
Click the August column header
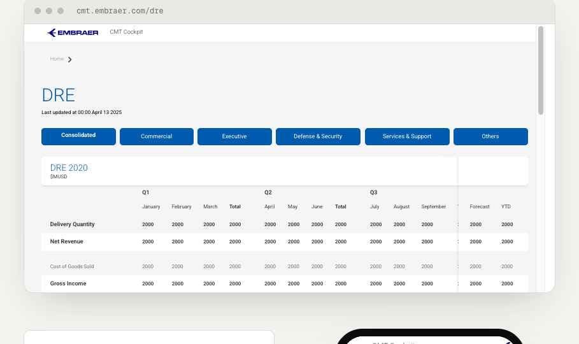tap(401, 206)
